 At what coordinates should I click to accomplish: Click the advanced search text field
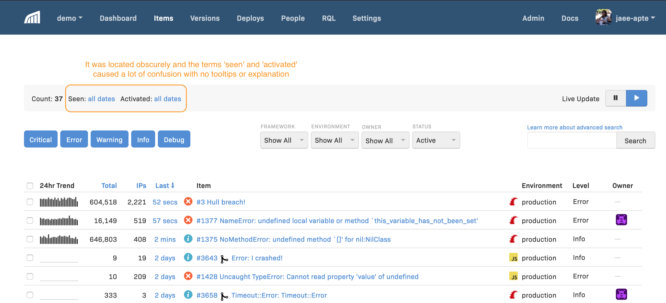point(572,140)
